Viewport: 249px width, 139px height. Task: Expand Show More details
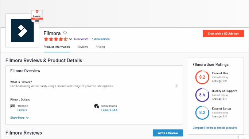pyautogui.click(x=19, y=118)
